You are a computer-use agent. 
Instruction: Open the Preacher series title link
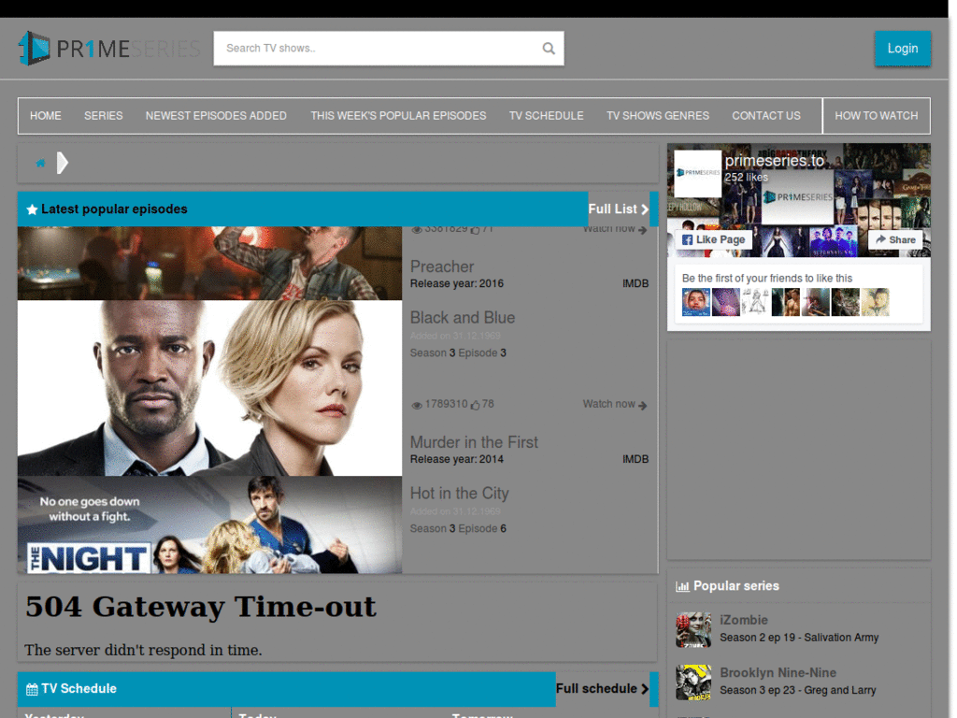click(442, 266)
